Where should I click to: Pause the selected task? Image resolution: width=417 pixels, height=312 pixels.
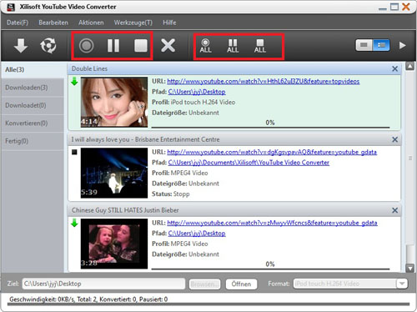click(x=113, y=45)
